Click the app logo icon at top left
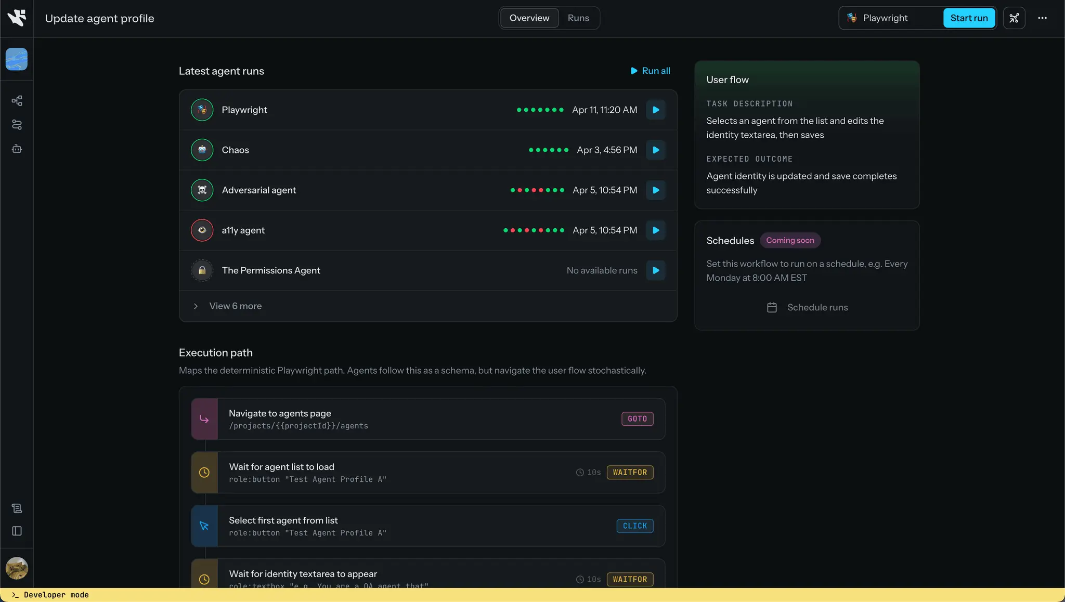Image resolution: width=1065 pixels, height=602 pixels. [x=17, y=18]
